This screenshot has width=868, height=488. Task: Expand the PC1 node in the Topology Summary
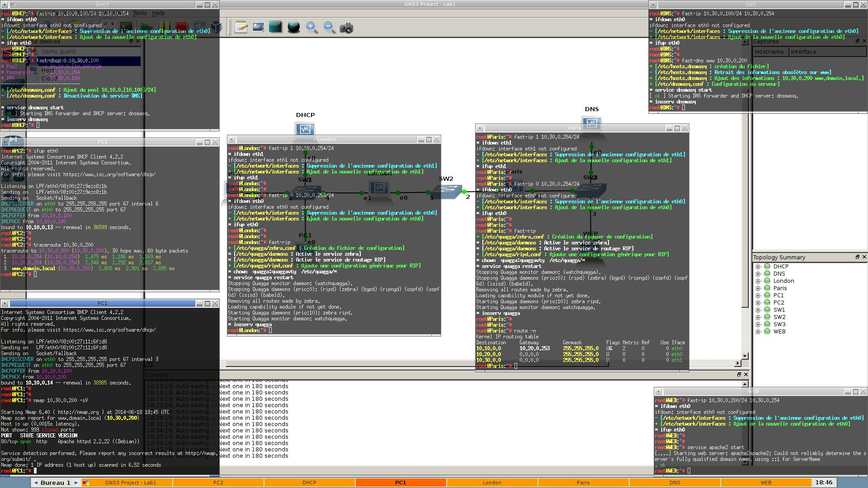[758, 296]
